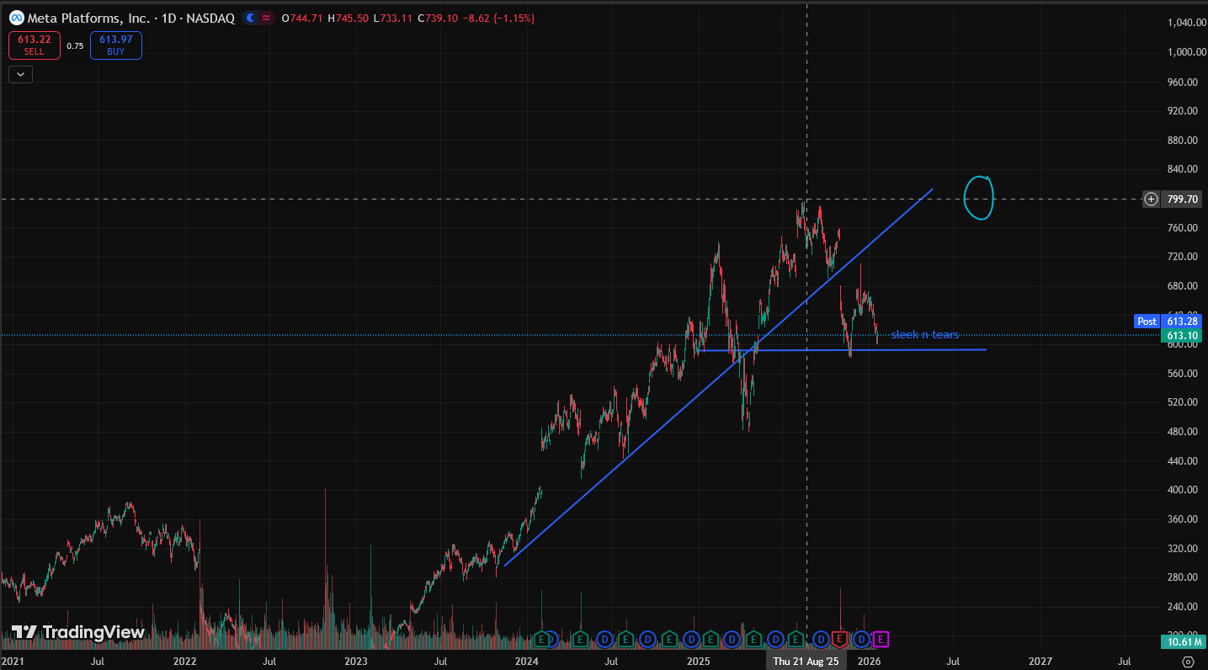Viewport: 1208px width, 670px height.
Task: Click the 320.00 price scale label
Action: coord(1184,549)
